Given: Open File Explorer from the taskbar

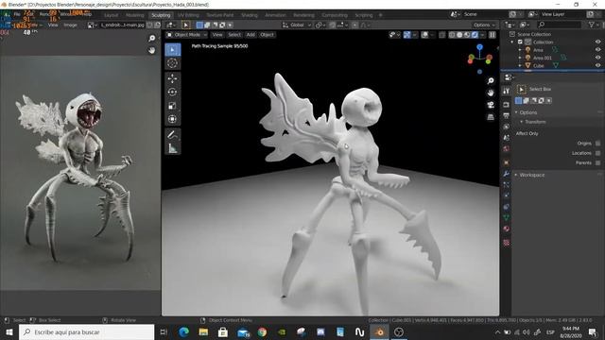Looking at the screenshot, I should click(203, 331).
